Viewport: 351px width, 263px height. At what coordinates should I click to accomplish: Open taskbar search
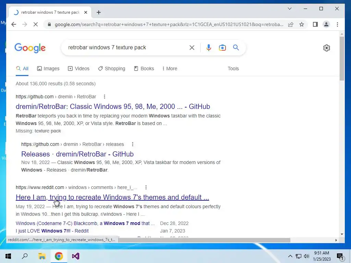pyautogui.click(x=25, y=256)
